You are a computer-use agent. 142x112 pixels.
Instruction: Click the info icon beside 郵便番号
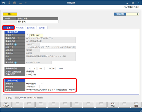pyautogui.click(x=15, y=44)
